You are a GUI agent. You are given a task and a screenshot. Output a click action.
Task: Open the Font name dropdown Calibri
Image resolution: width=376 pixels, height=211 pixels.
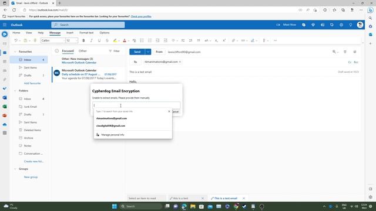[53, 40]
